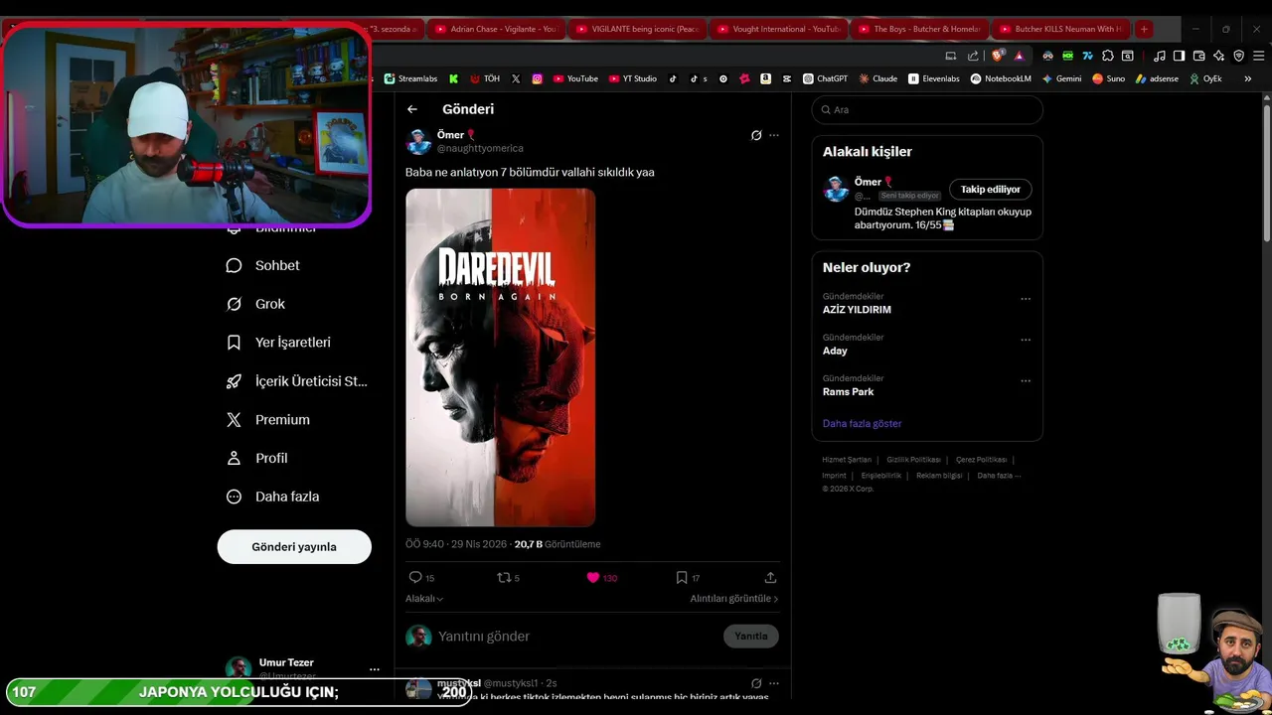Click Ömer's avatar in the post header

[x=418, y=141]
